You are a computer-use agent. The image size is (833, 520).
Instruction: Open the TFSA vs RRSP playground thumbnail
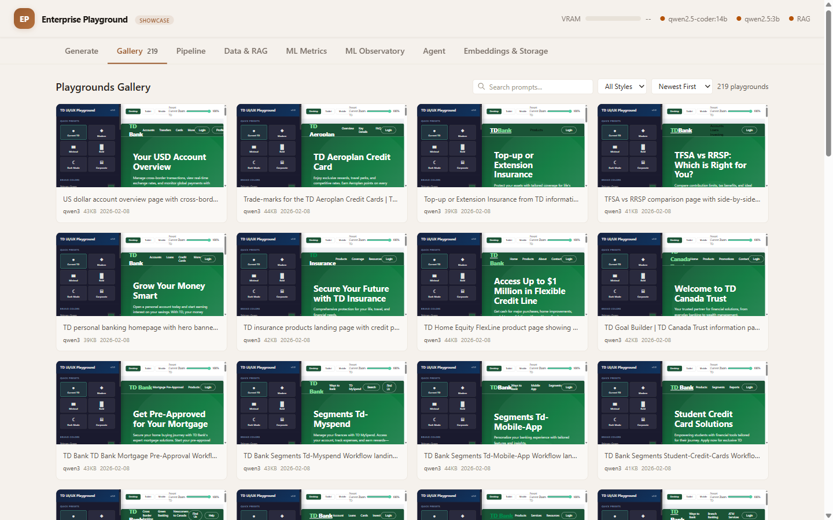[x=683, y=146]
